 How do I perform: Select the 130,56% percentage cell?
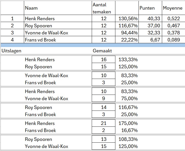tap(128, 18)
